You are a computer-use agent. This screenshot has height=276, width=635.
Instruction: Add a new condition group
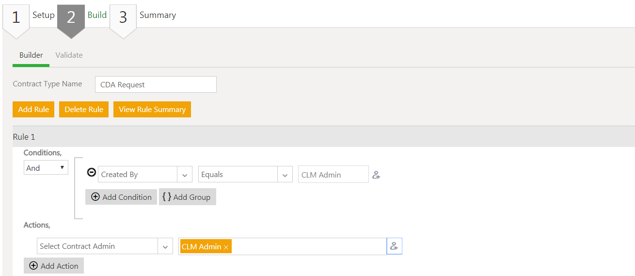tap(187, 197)
